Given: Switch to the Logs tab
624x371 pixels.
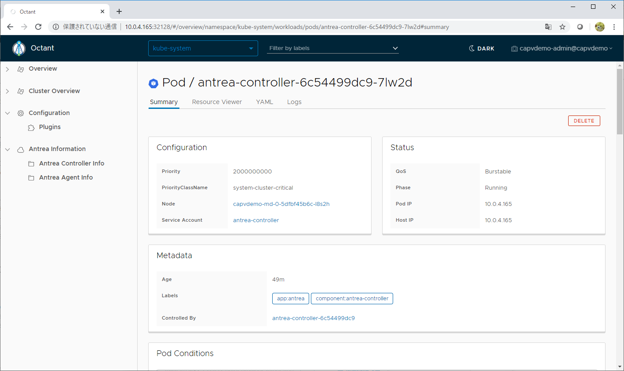Looking at the screenshot, I should (294, 102).
